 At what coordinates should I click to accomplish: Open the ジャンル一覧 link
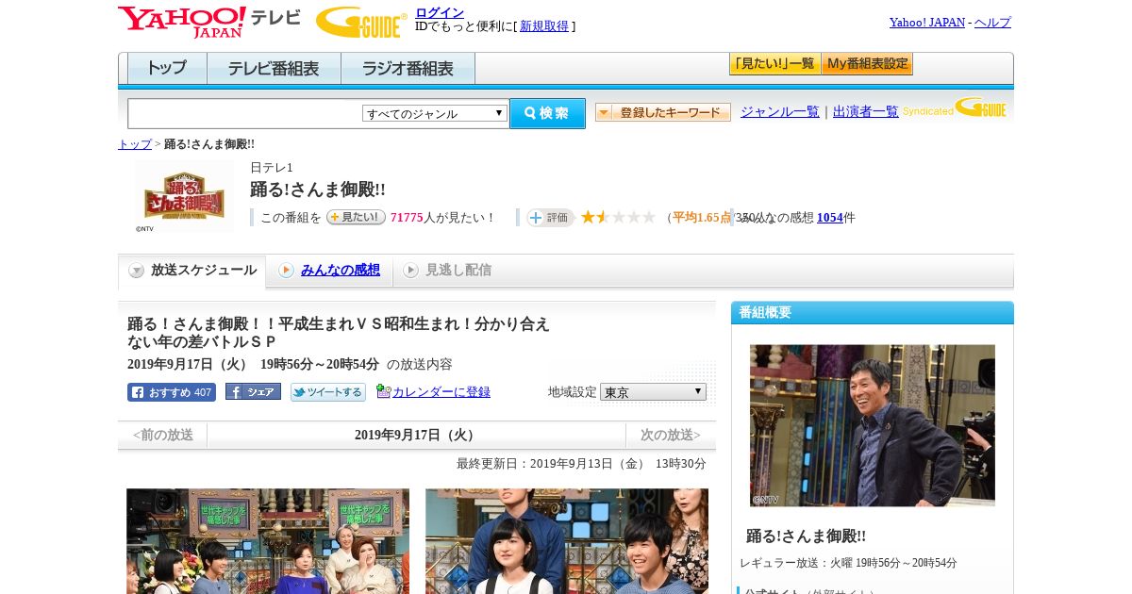click(x=779, y=111)
